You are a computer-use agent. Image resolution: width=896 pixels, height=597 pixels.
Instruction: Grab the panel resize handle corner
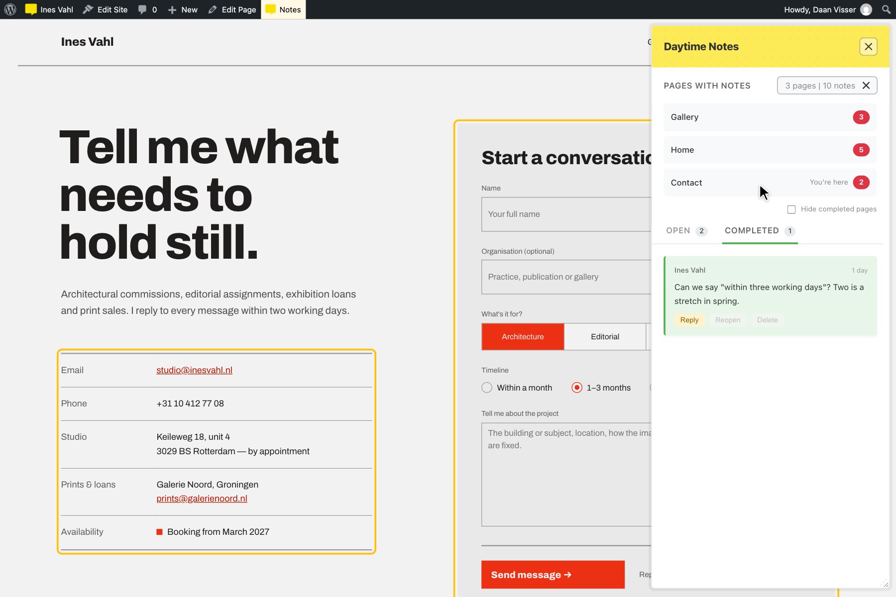885,584
